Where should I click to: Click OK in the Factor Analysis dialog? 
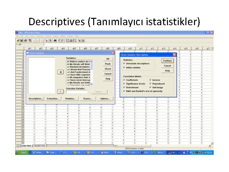[x=108, y=59]
